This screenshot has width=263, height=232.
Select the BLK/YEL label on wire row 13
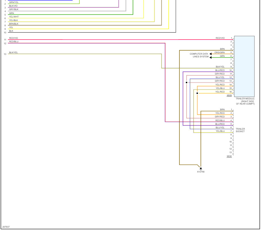13,52
